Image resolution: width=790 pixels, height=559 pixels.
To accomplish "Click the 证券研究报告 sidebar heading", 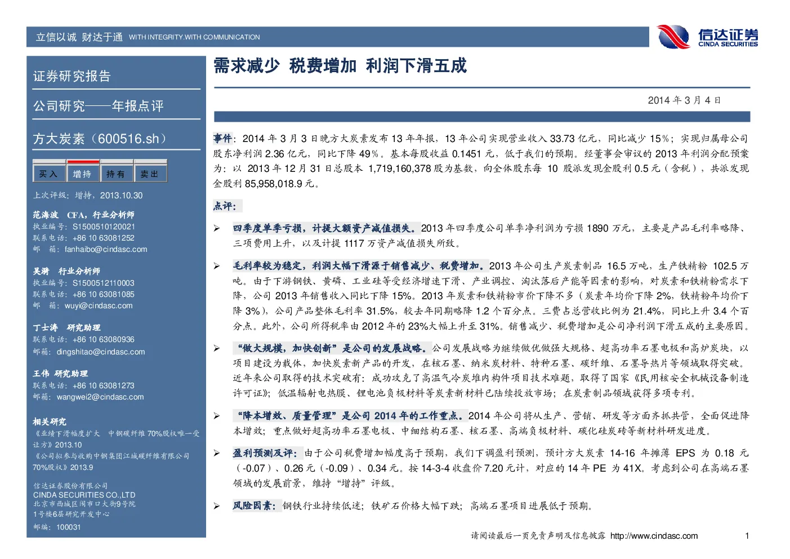I will [x=72, y=76].
